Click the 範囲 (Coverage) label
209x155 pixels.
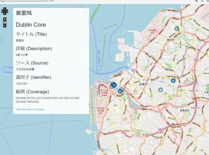click(33, 92)
